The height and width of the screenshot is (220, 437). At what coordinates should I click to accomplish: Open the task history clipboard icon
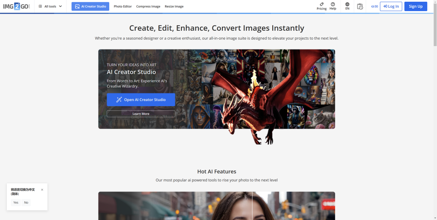[360, 6]
